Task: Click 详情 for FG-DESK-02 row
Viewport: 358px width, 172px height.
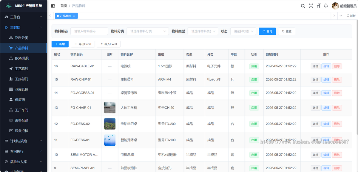Action: pos(315,124)
